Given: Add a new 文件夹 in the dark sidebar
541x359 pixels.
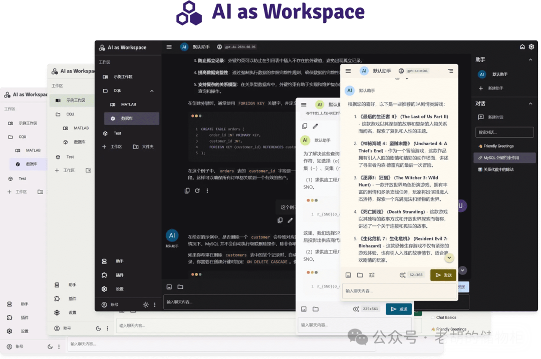Looking at the screenshot, I should 143,147.
